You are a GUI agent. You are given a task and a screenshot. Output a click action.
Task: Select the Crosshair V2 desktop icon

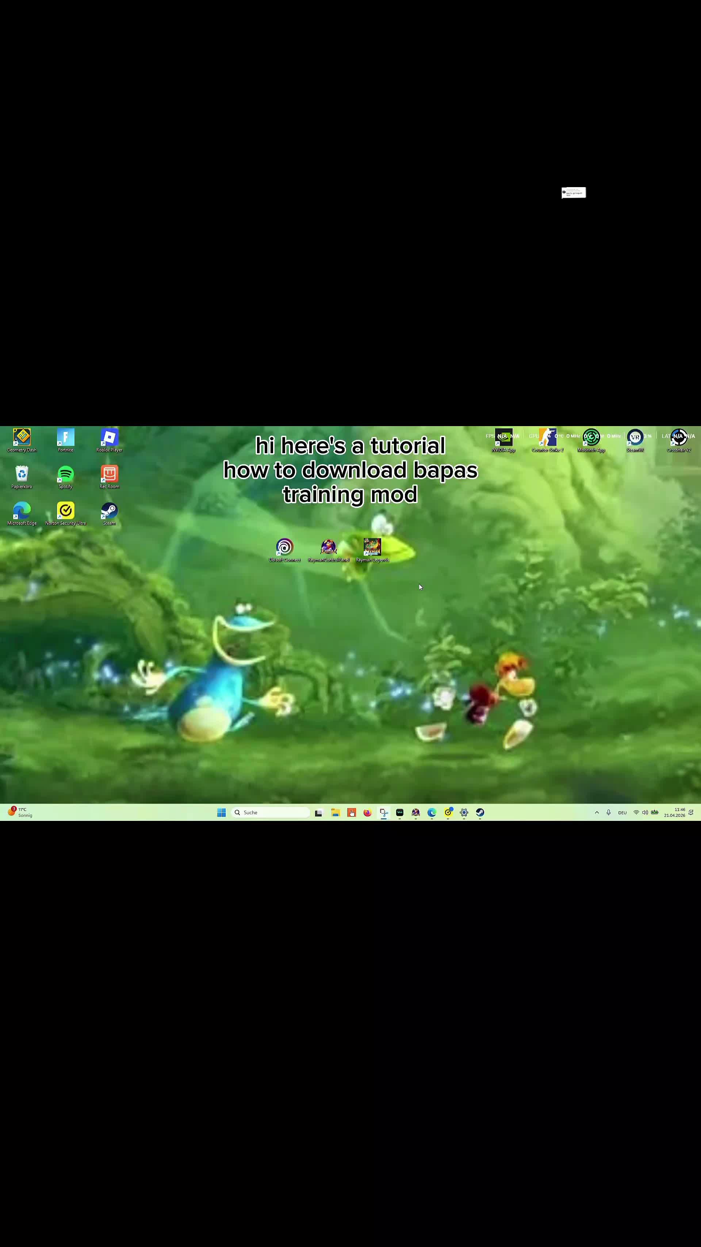[x=679, y=440]
